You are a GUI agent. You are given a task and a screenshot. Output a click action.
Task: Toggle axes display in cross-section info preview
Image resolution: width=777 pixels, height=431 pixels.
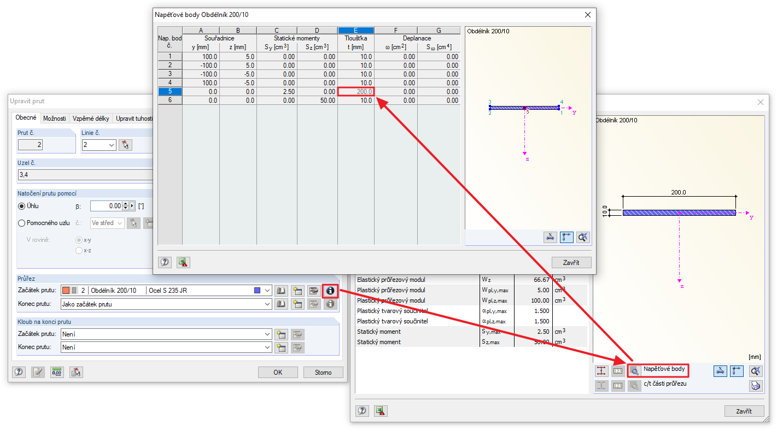coord(737,371)
